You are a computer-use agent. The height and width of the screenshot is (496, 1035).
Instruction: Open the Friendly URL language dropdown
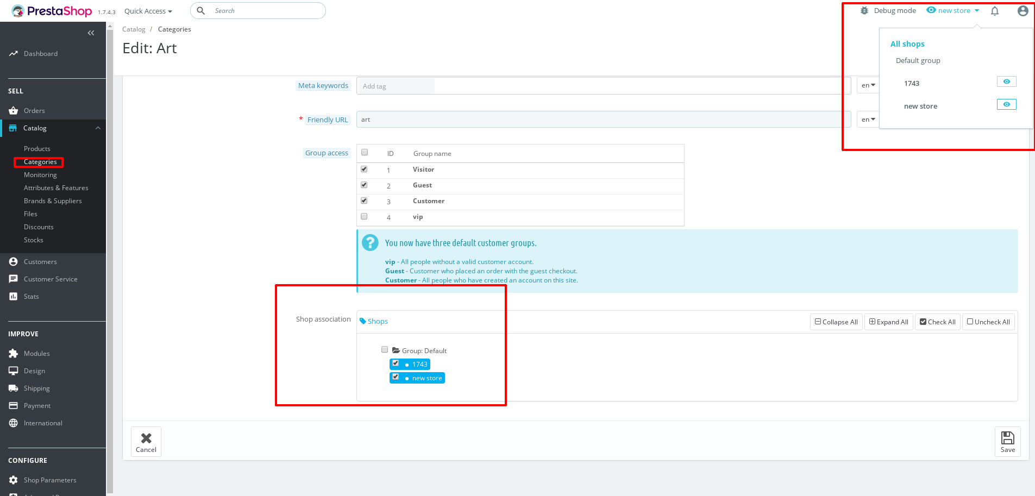coord(868,120)
